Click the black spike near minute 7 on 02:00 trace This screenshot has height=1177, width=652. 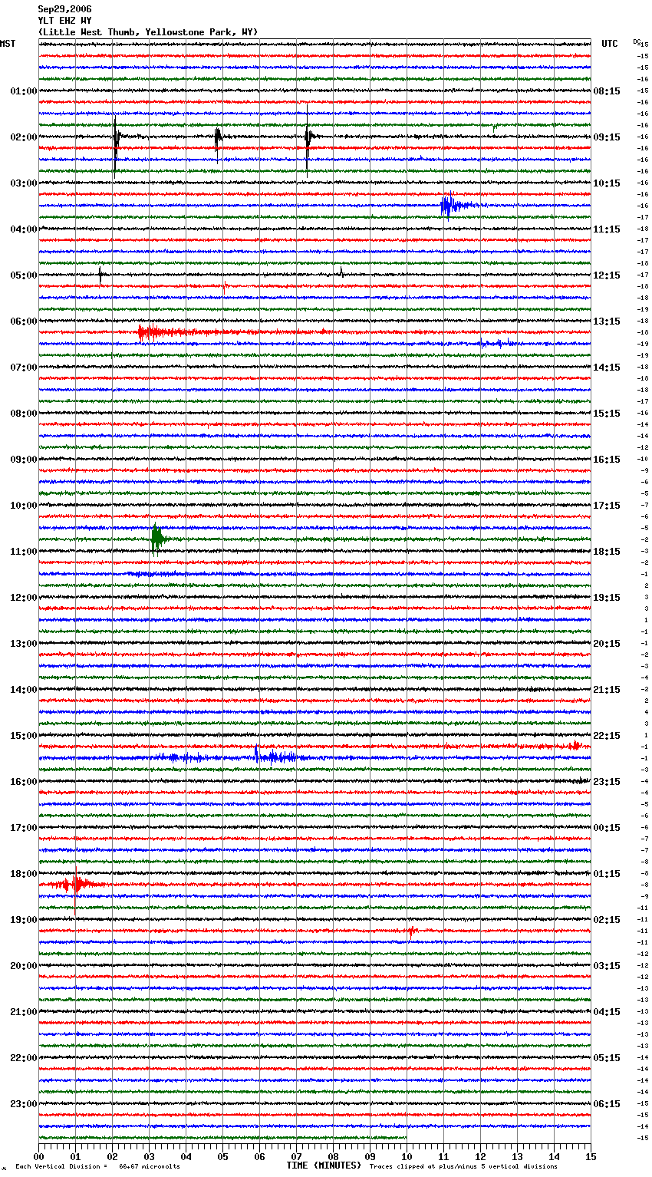308,140
